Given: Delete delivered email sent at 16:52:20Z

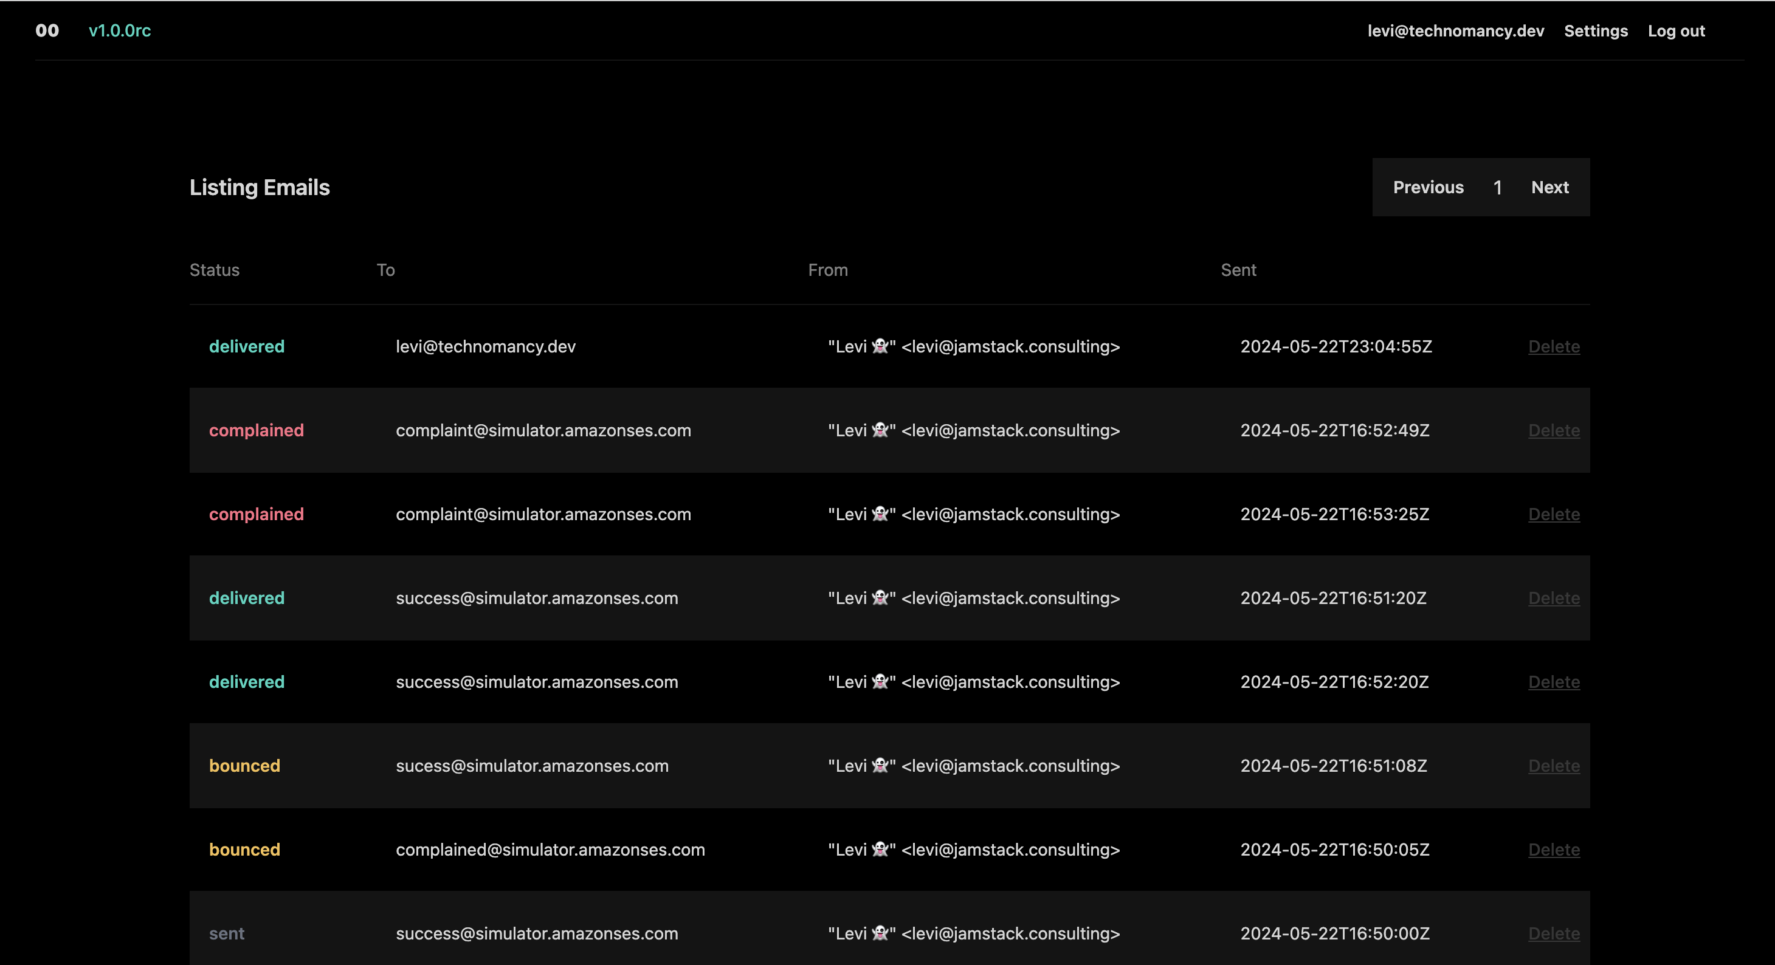Looking at the screenshot, I should coord(1553,682).
